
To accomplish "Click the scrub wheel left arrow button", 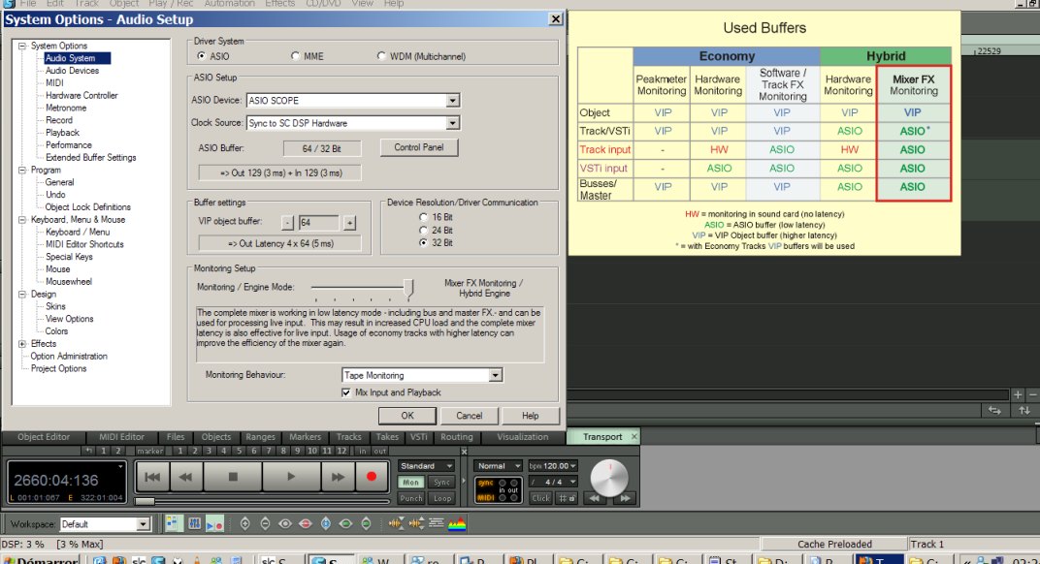I will (595, 498).
